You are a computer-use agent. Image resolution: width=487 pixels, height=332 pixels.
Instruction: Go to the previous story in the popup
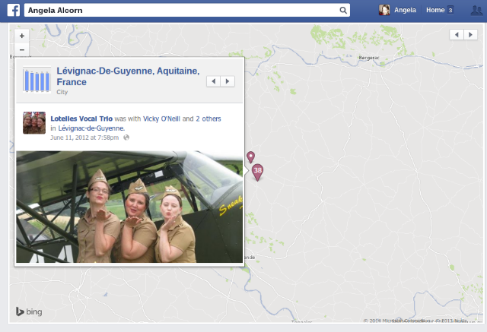tap(214, 81)
